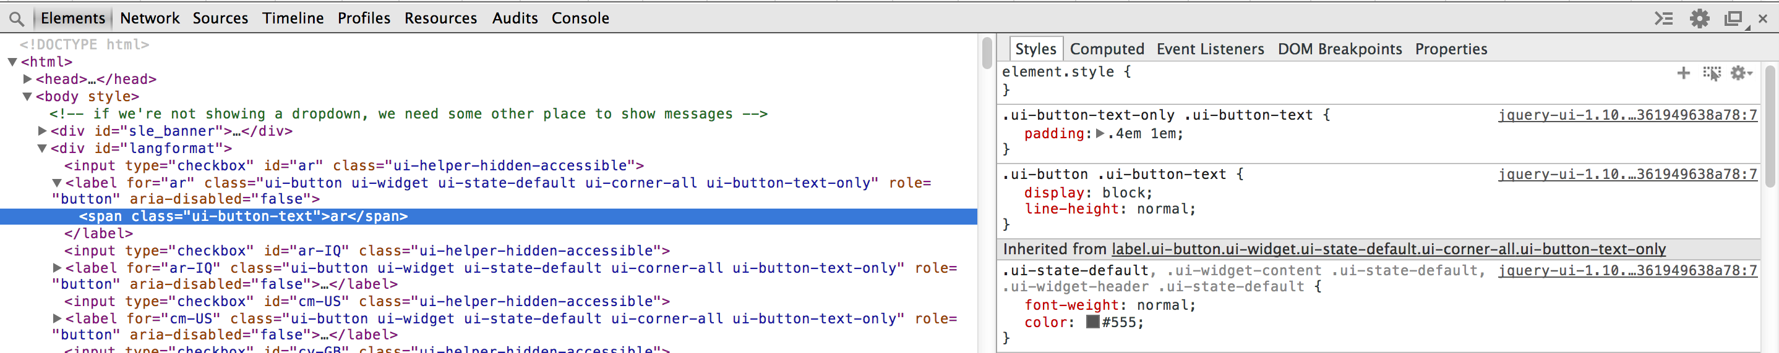Add a new style rule
Screen dimensions: 1779x353
(x=1684, y=73)
